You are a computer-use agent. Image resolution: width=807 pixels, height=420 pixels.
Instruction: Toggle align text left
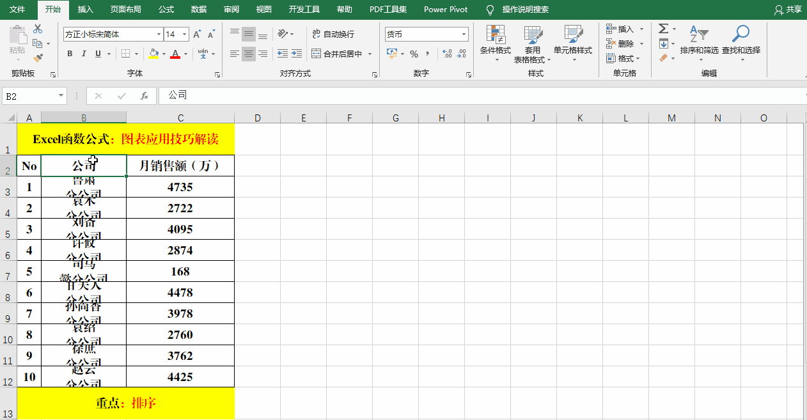[235, 54]
